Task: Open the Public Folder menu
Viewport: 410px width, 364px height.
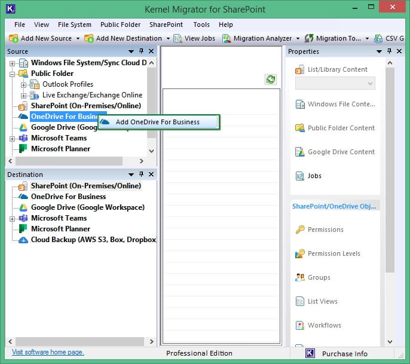Action: pyautogui.click(x=120, y=25)
